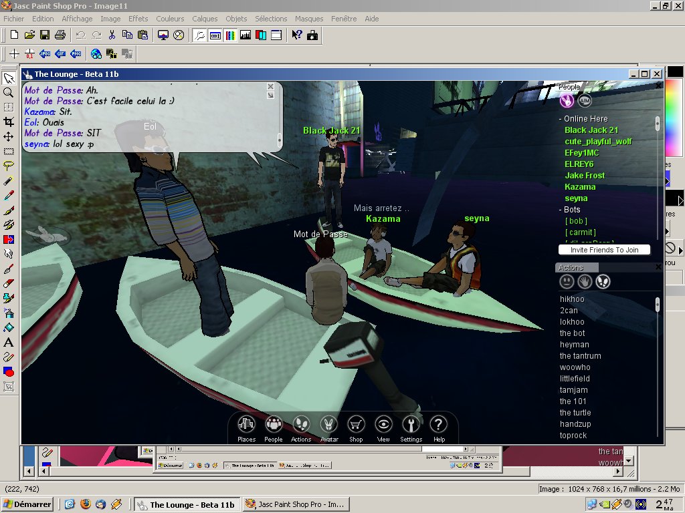
Task: Click the image window vertical scroll down arrow
Action: point(629,461)
